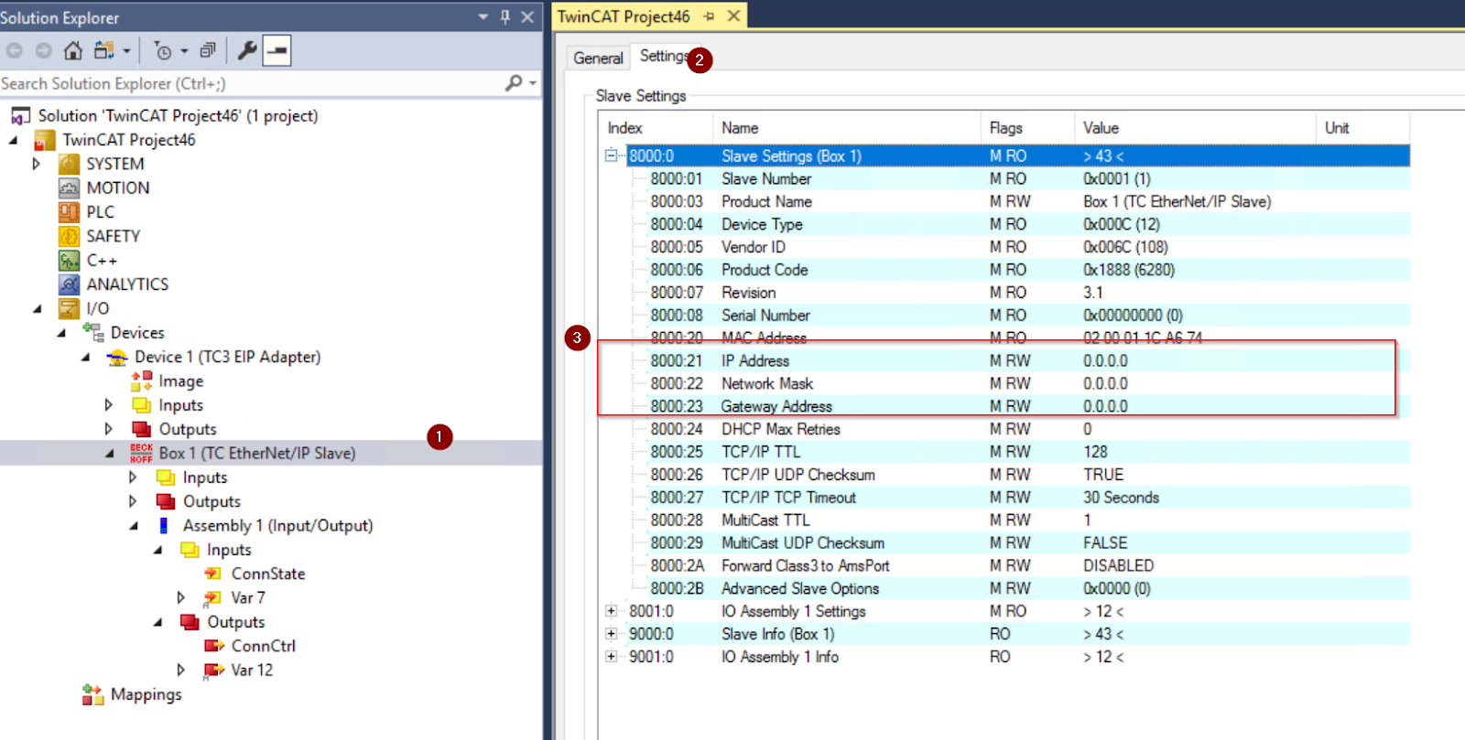Open the Solution Explorer window options dropdown
Screen dimensions: 1465x740
click(483, 17)
